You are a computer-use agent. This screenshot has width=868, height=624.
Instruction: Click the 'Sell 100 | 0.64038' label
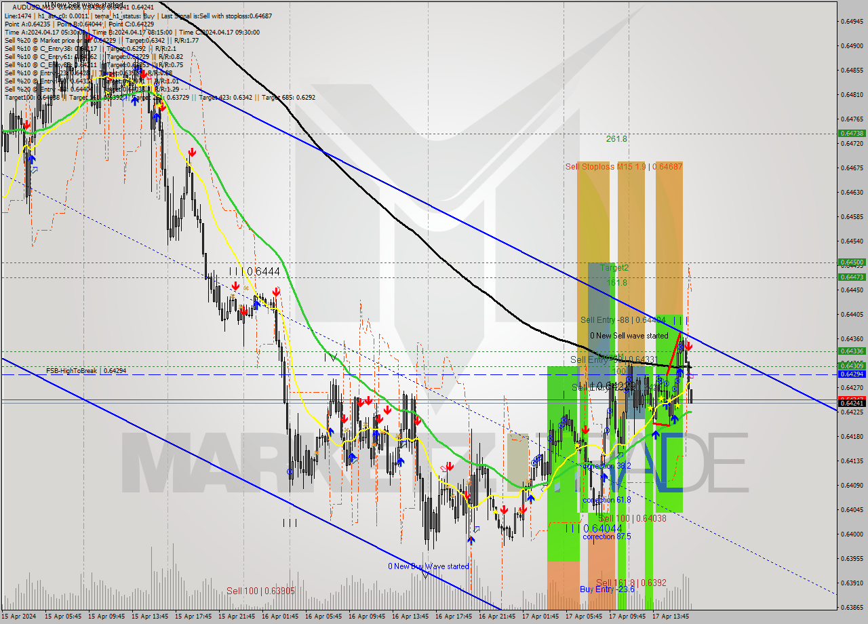(632, 518)
